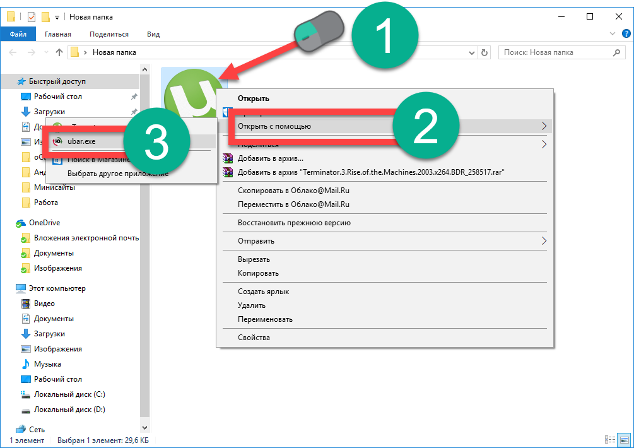
Task: Open Вложения электронной почты folder
Action: coord(86,238)
